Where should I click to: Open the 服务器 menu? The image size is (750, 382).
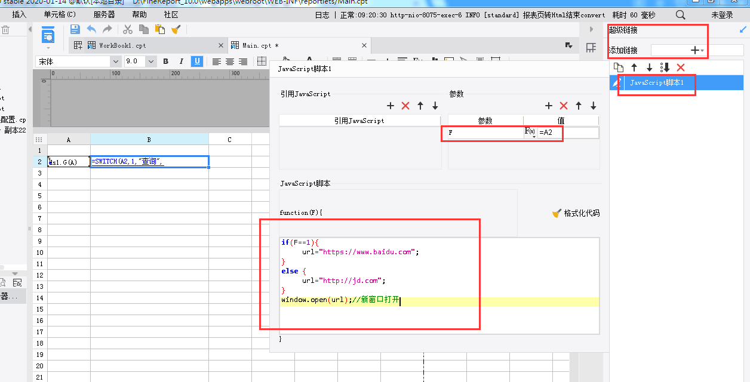click(104, 14)
